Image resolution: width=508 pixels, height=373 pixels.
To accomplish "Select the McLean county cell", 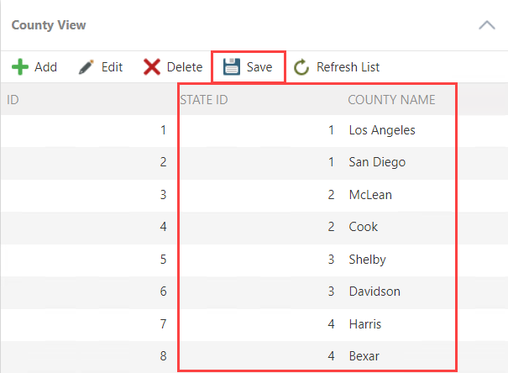I will tap(370, 195).
